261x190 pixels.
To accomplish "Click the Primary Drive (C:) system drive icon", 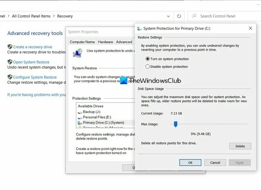I will (x=80, y=123).
